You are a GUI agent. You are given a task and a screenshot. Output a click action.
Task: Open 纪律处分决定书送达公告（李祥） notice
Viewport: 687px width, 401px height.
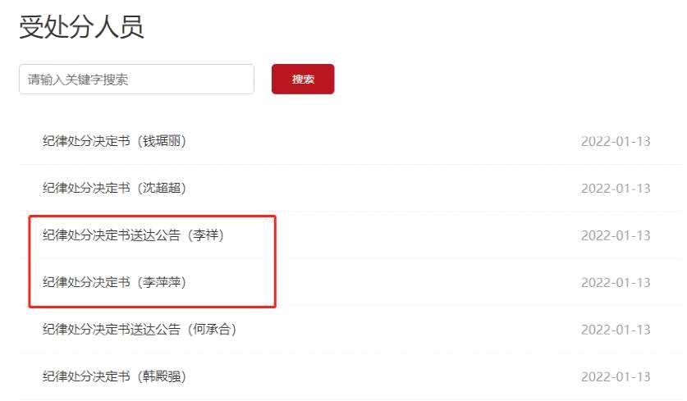133,235
